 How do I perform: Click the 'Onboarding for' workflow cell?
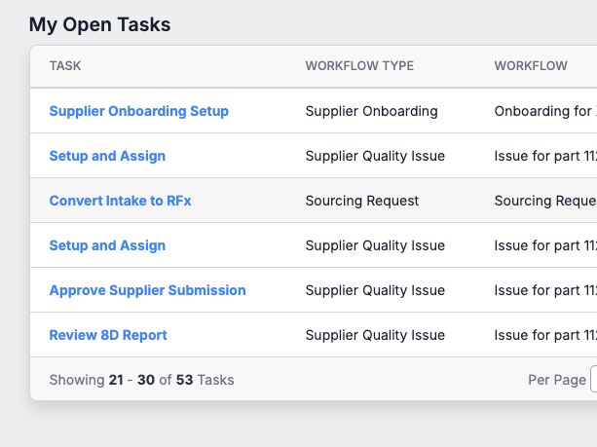(545, 111)
